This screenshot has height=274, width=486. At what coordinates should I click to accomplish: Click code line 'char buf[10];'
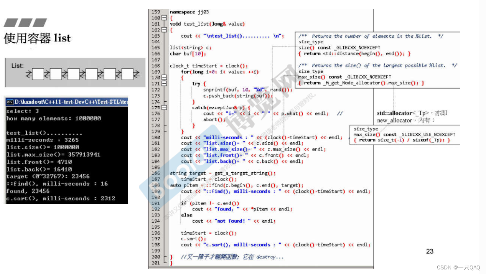click(188, 54)
